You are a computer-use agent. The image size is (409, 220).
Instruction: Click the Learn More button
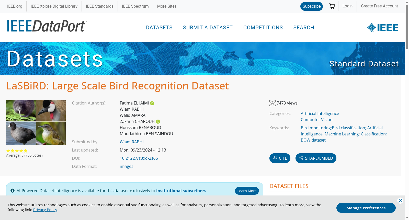pos(247,191)
